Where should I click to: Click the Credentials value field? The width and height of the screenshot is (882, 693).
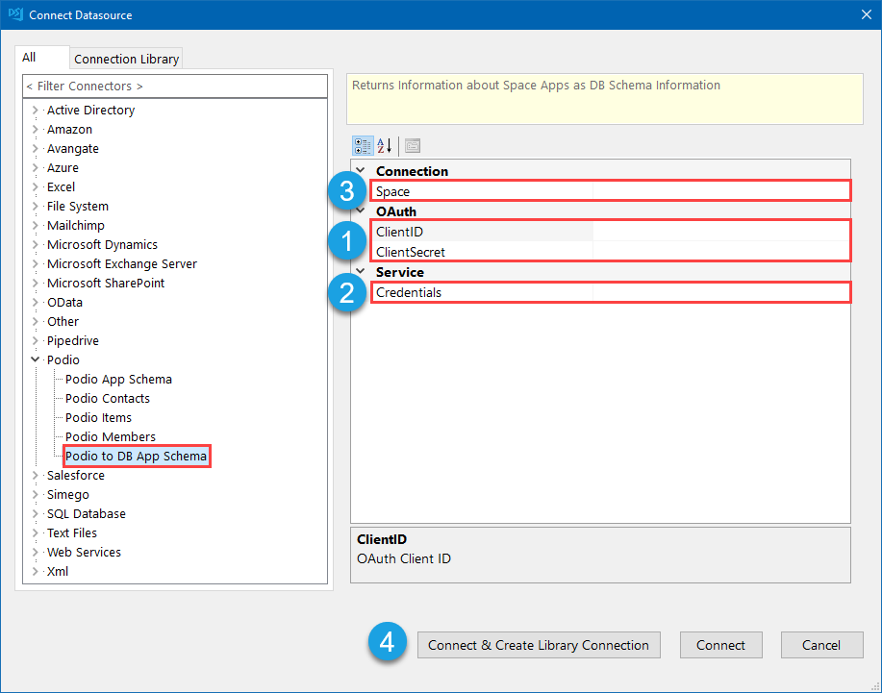click(721, 292)
